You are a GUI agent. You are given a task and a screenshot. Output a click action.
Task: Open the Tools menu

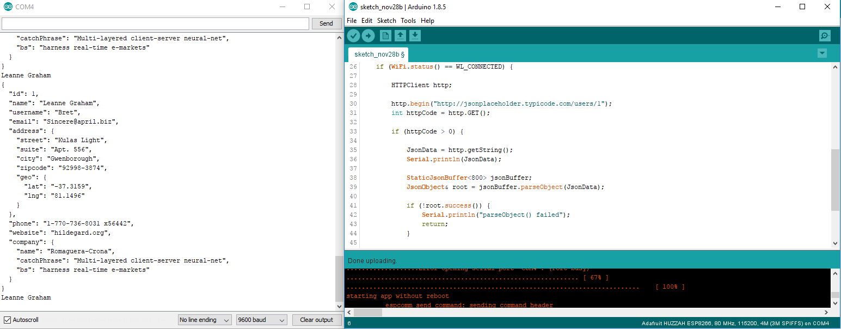pos(408,20)
